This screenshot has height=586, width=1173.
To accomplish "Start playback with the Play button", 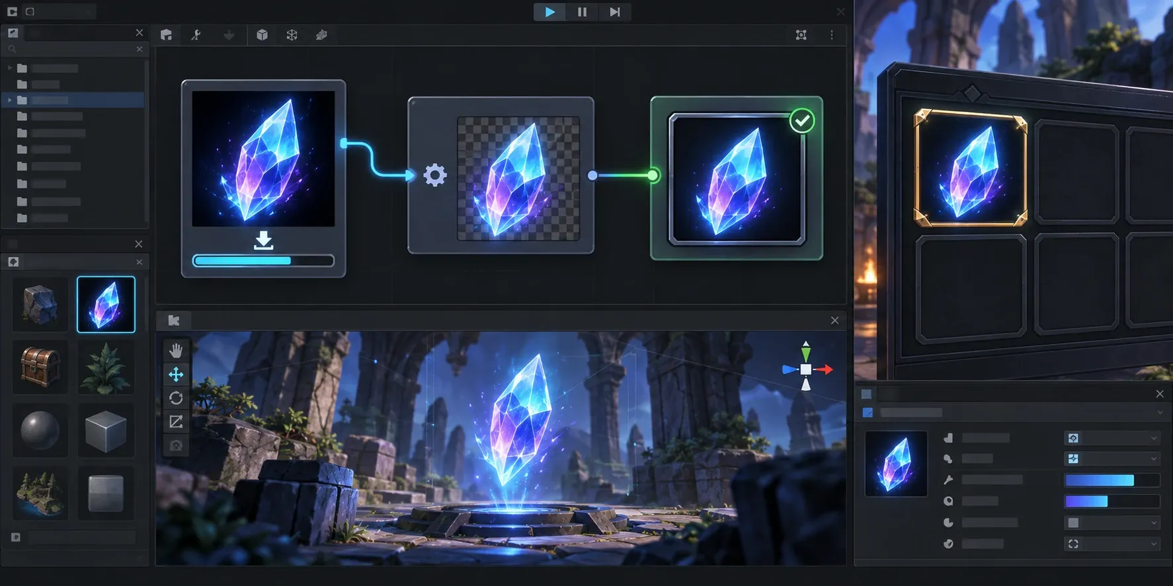I will pyautogui.click(x=549, y=12).
